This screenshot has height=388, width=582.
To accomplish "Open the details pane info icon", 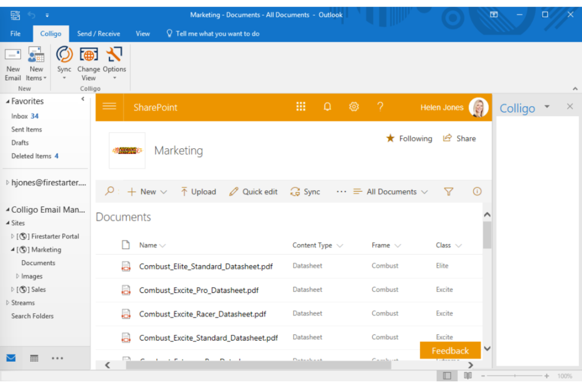I will 477,191.
